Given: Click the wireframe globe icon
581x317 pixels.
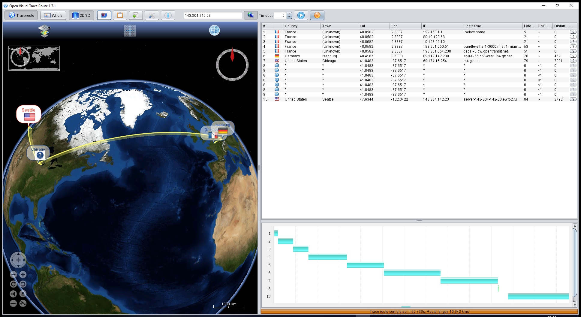Looking at the screenshot, I should point(214,30).
